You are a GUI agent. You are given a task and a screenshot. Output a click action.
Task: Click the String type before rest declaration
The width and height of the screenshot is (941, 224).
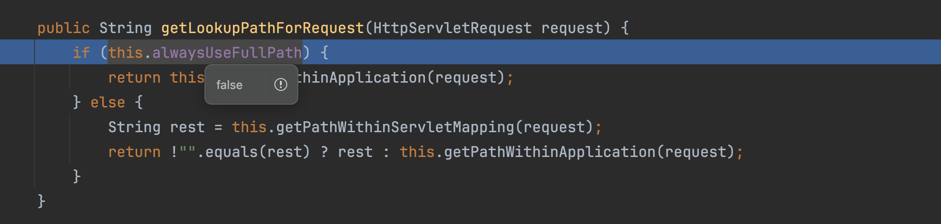coord(134,127)
